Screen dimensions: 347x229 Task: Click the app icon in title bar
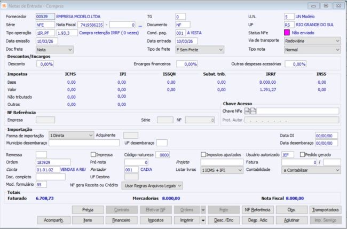point(4,6)
